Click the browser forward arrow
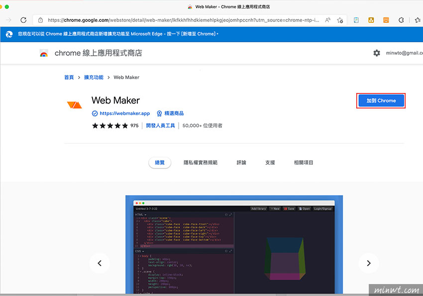 pyautogui.click(x=9, y=20)
